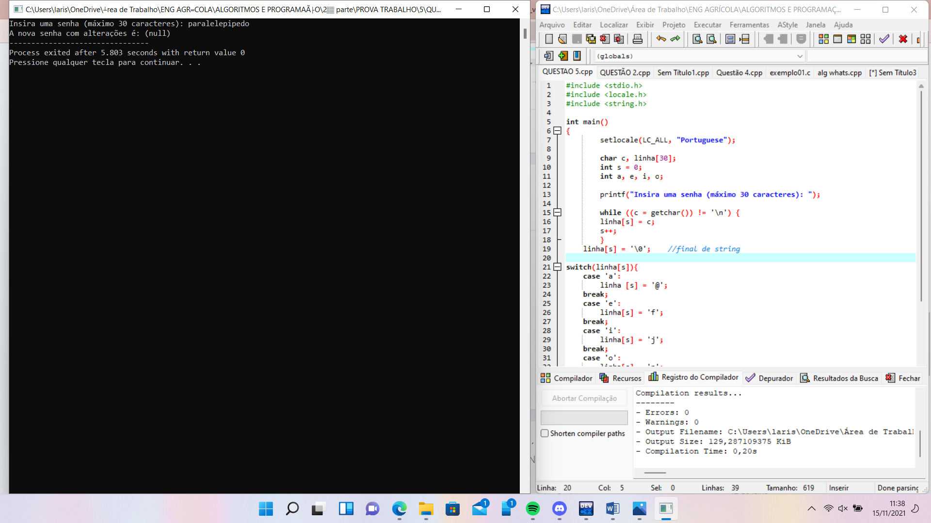Image resolution: width=931 pixels, height=523 pixels.
Task: Switch to the Questão 4.cpp tab
Action: click(739, 73)
